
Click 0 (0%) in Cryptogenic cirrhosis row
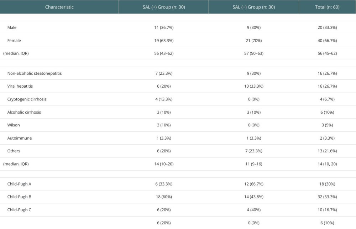click(253, 99)
